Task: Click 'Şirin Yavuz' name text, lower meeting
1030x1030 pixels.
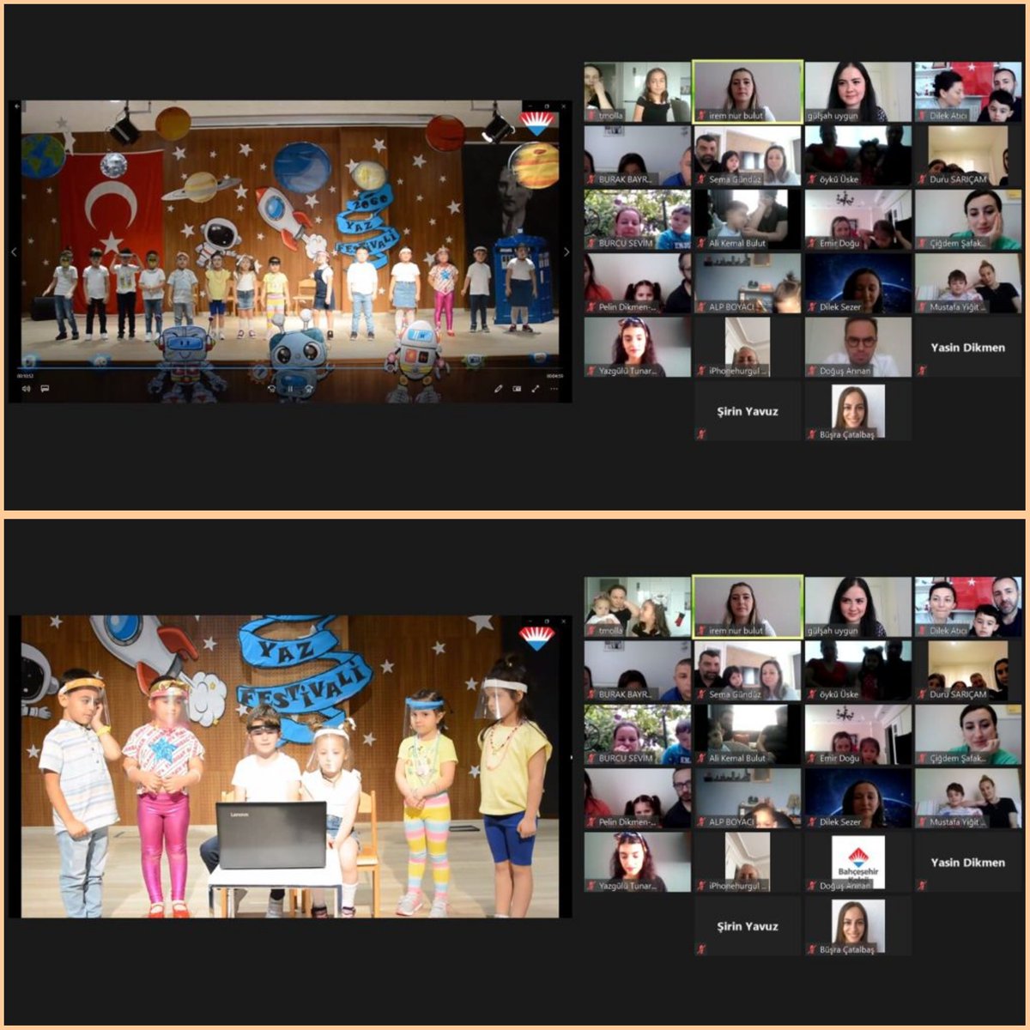Action: 748,926
